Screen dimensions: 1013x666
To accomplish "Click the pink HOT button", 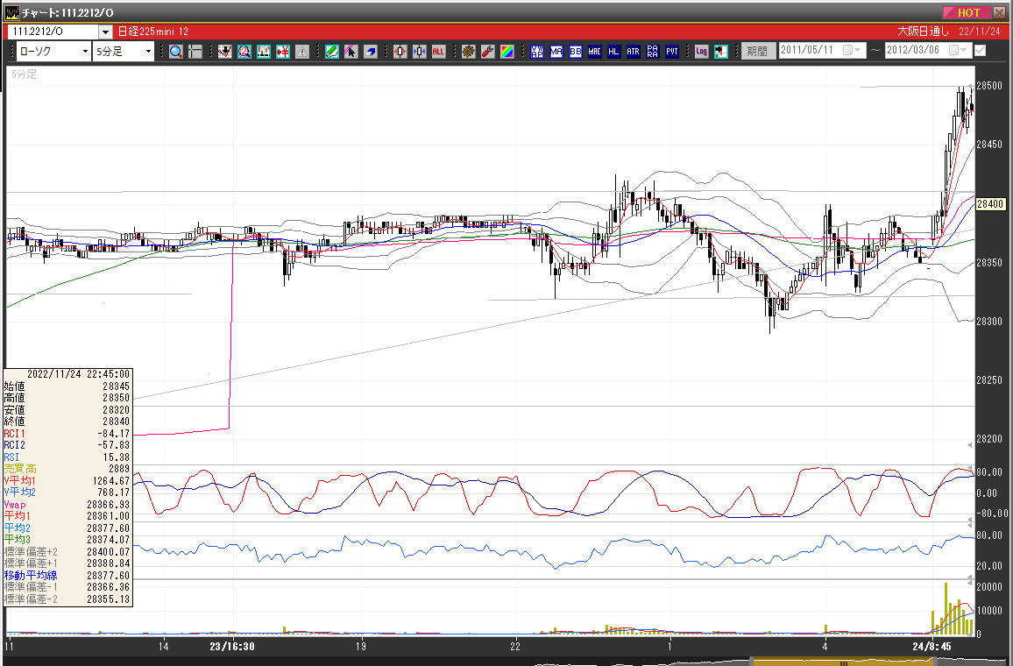I will [969, 12].
